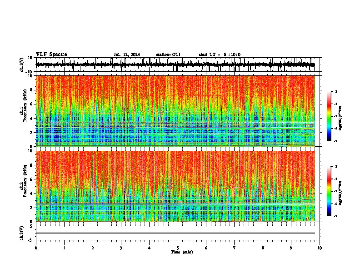Click the "4" kHz tick on ch.1 frequency axis

tap(31, 119)
